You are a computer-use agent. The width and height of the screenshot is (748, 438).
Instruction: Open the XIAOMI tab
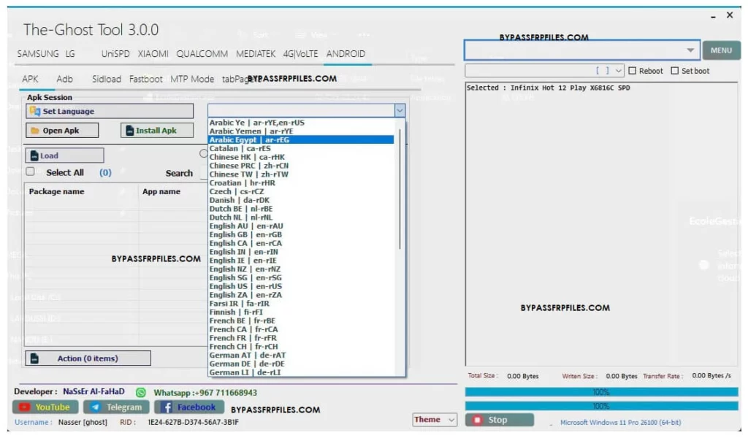coord(153,54)
